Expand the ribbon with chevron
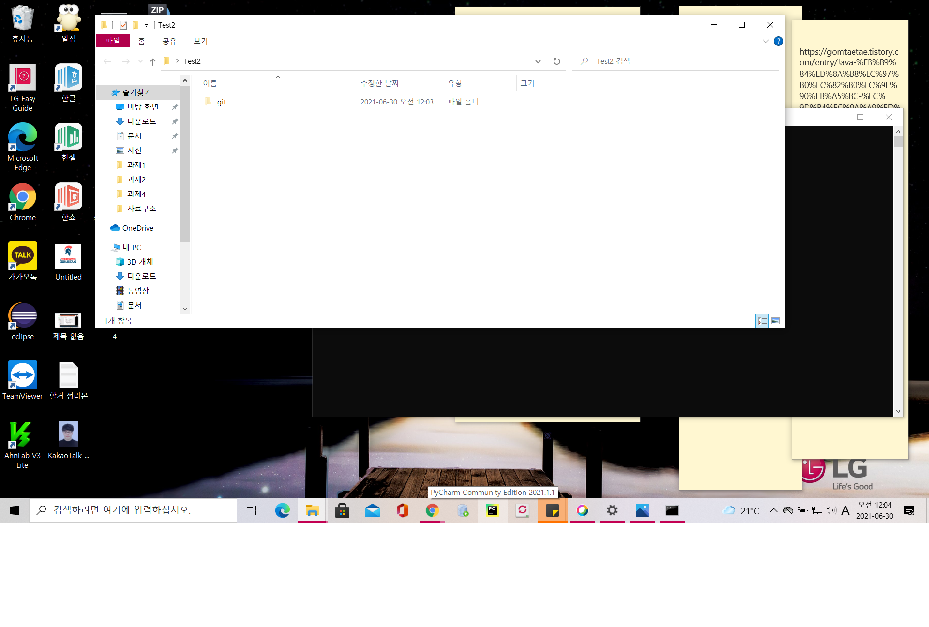Screen dimensions: 929x627 [x=765, y=41]
